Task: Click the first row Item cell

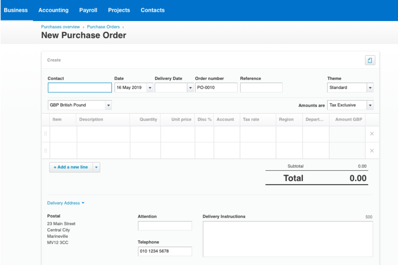Action: [63, 134]
